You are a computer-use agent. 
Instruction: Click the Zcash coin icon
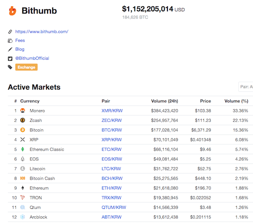coord(23,120)
